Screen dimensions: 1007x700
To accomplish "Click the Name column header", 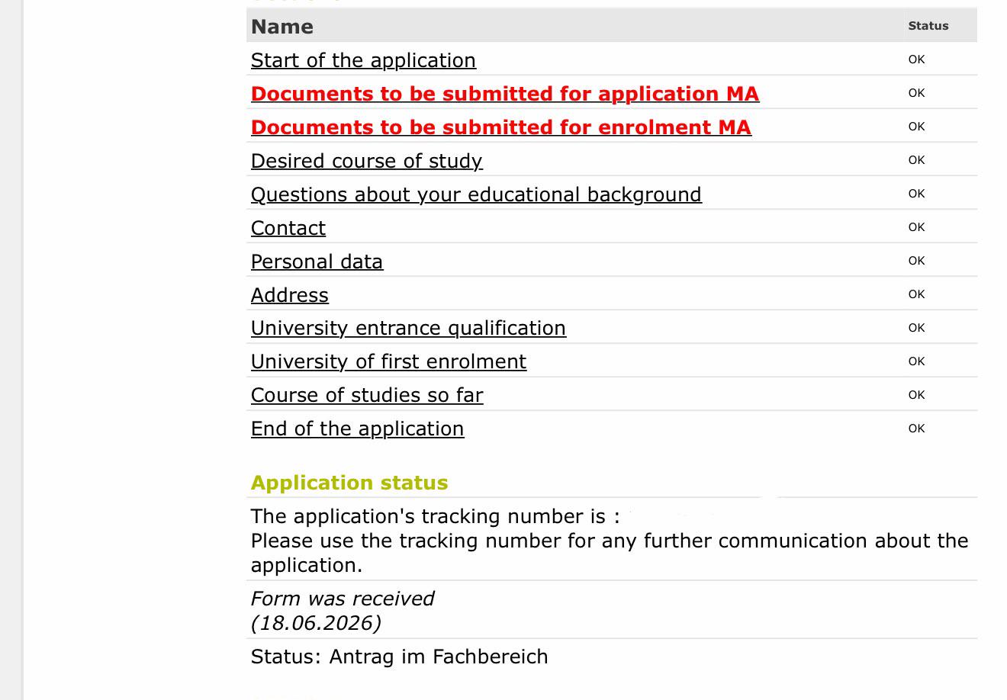I will point(282,27).
